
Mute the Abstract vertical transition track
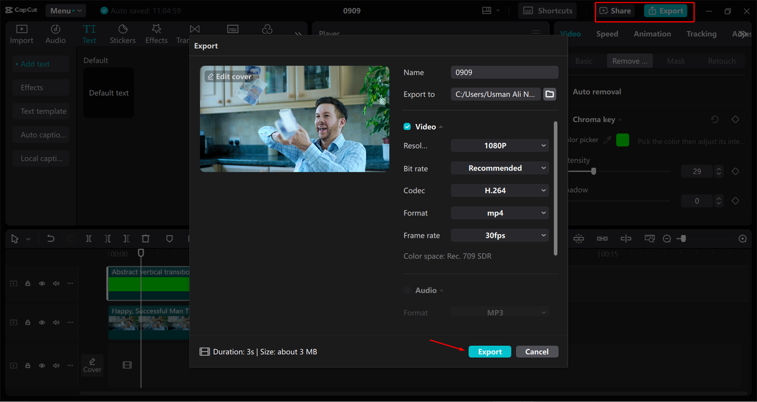pos(56,283)
